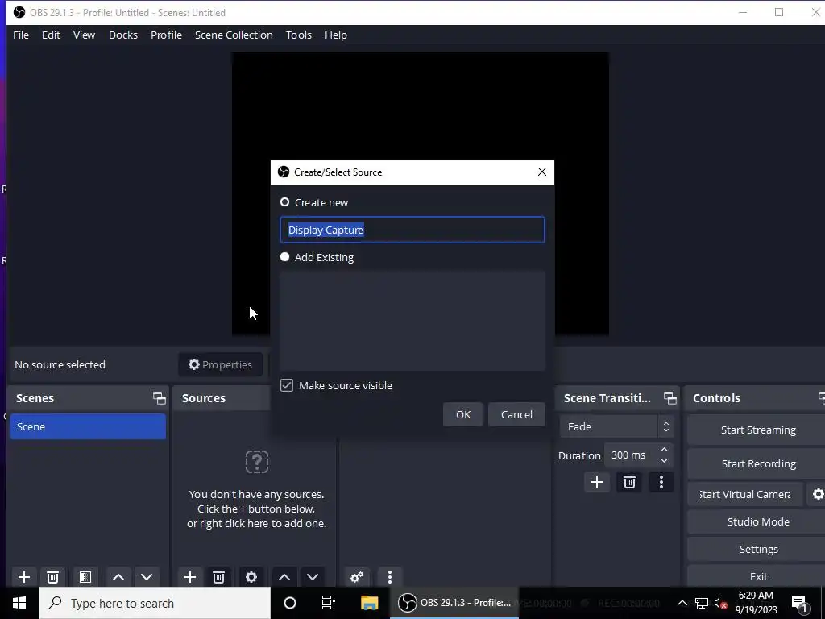Enable Studio Mode

point(757,521)
